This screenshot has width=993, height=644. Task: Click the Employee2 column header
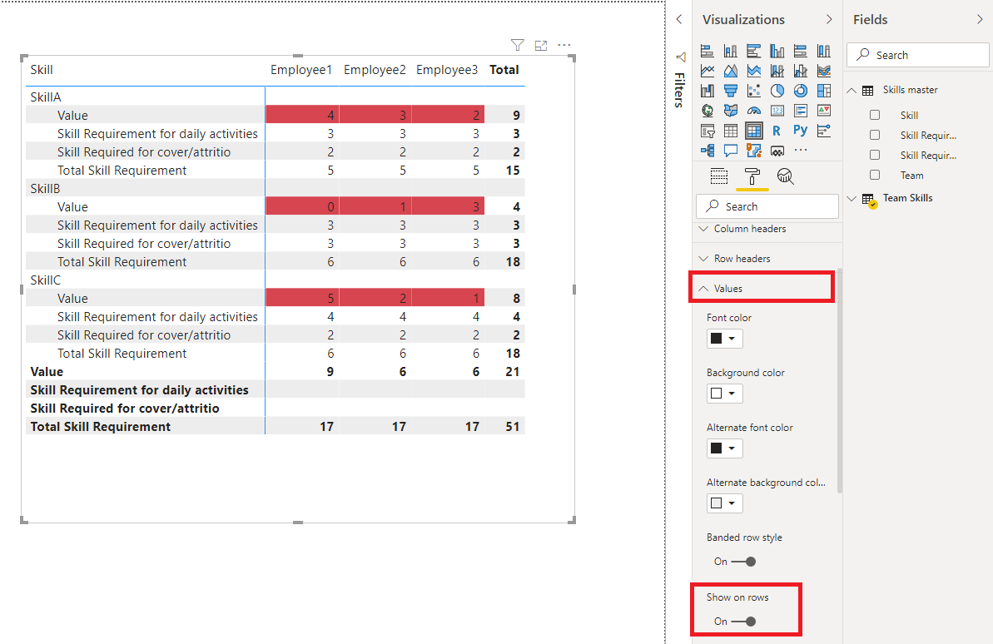click(x=375, y=70)
